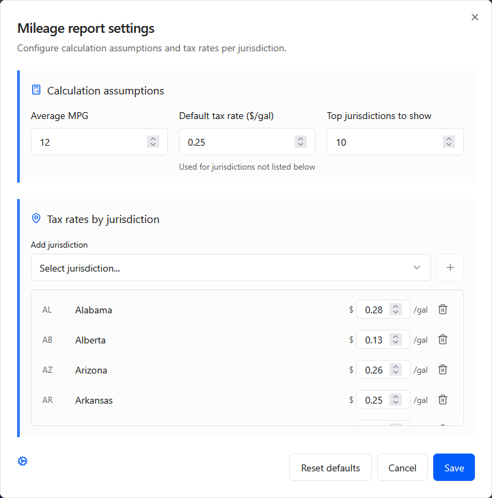Click the Alberta jurisdiction name
492x498 pixels.
[x=90, y=340]
